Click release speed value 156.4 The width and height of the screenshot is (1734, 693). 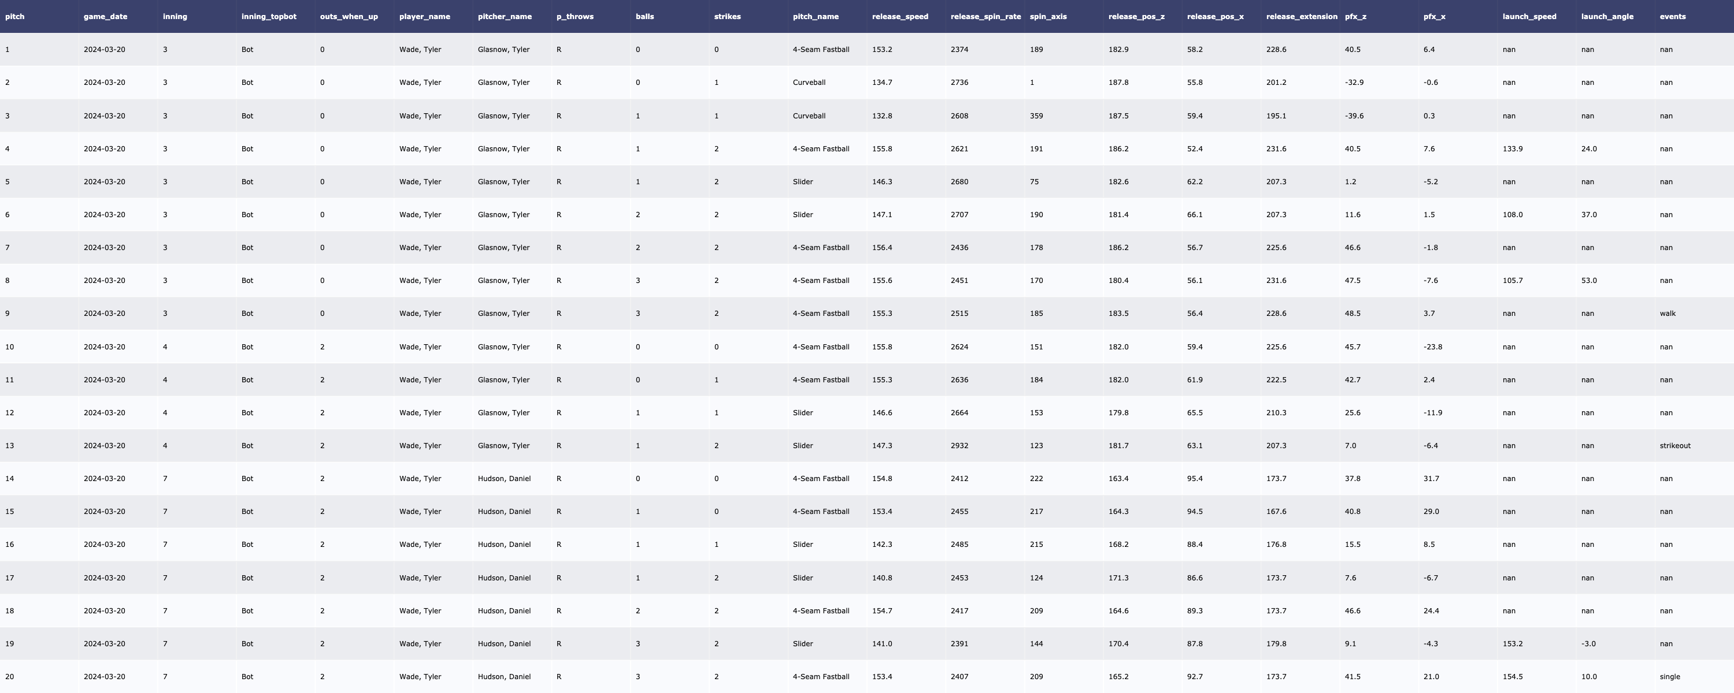click(882, 248)
